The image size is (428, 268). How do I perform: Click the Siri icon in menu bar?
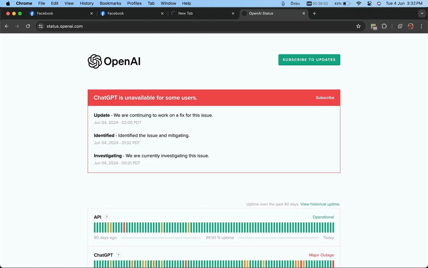point(379,3)
